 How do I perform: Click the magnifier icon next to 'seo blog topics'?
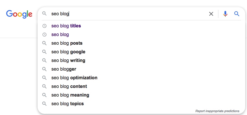[44, 104]
